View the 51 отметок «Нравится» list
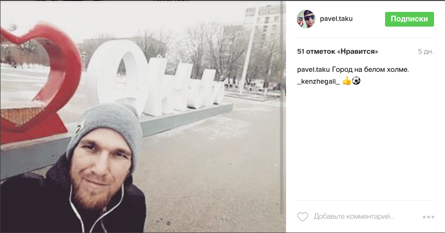Viewport: 445px width, 233px height. pos(337,51)
